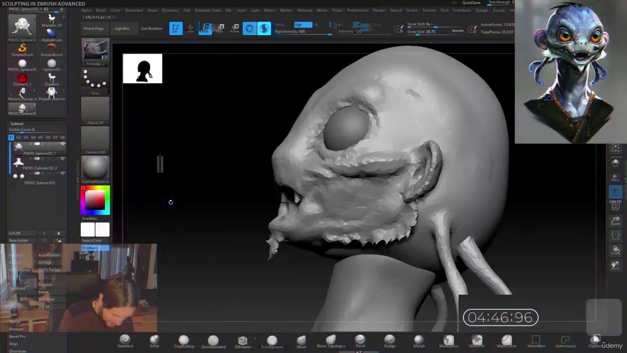Select the Inflat brush
The height and width of the screenshot is (353, 627).
(x=154, y=341)
